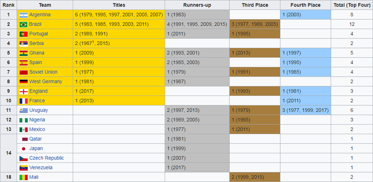Image resolution: width=373 pixels, height=182 pixels.
Task: Click the Nigeria flag icon
Action: click(24, 120)
